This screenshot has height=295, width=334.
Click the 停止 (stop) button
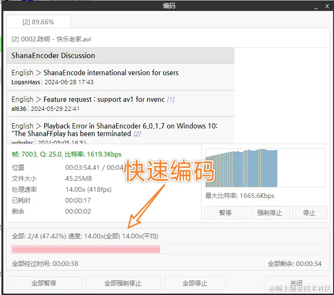[310, 213]
